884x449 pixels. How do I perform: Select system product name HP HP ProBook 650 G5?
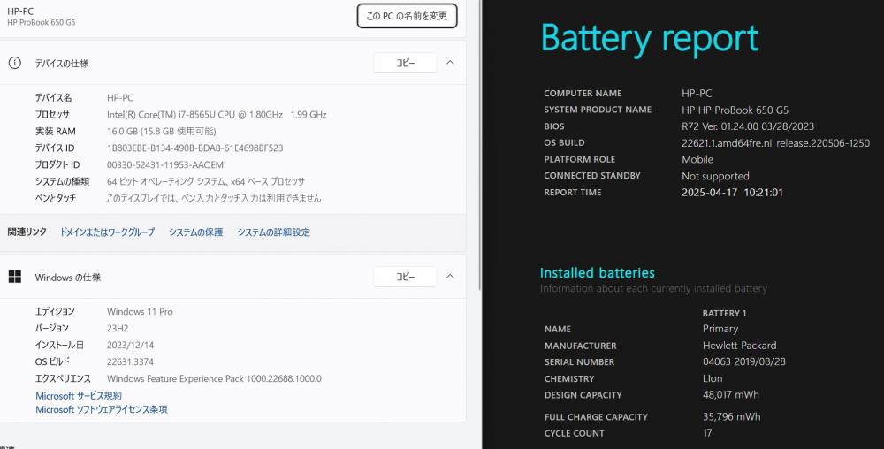pyautogui.click(x=735, y=110)
